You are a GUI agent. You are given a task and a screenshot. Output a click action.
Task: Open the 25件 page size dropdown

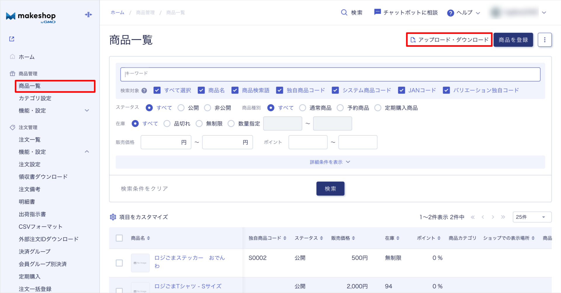coord(532,217)
